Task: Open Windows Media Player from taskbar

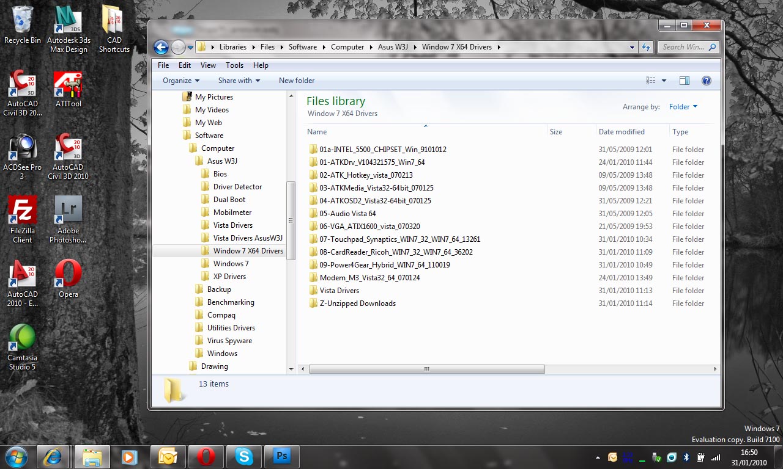Action: click(x=130, y=456)
